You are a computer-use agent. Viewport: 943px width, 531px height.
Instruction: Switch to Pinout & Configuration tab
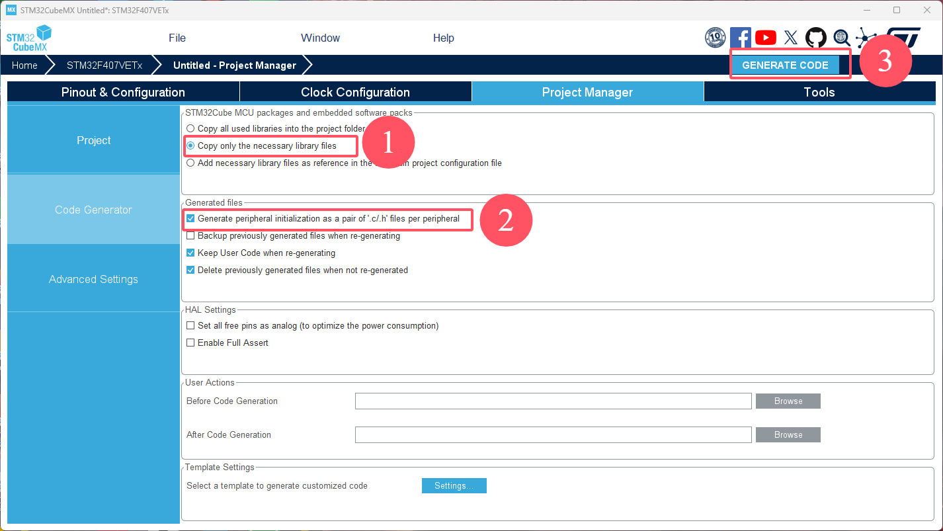123,92
